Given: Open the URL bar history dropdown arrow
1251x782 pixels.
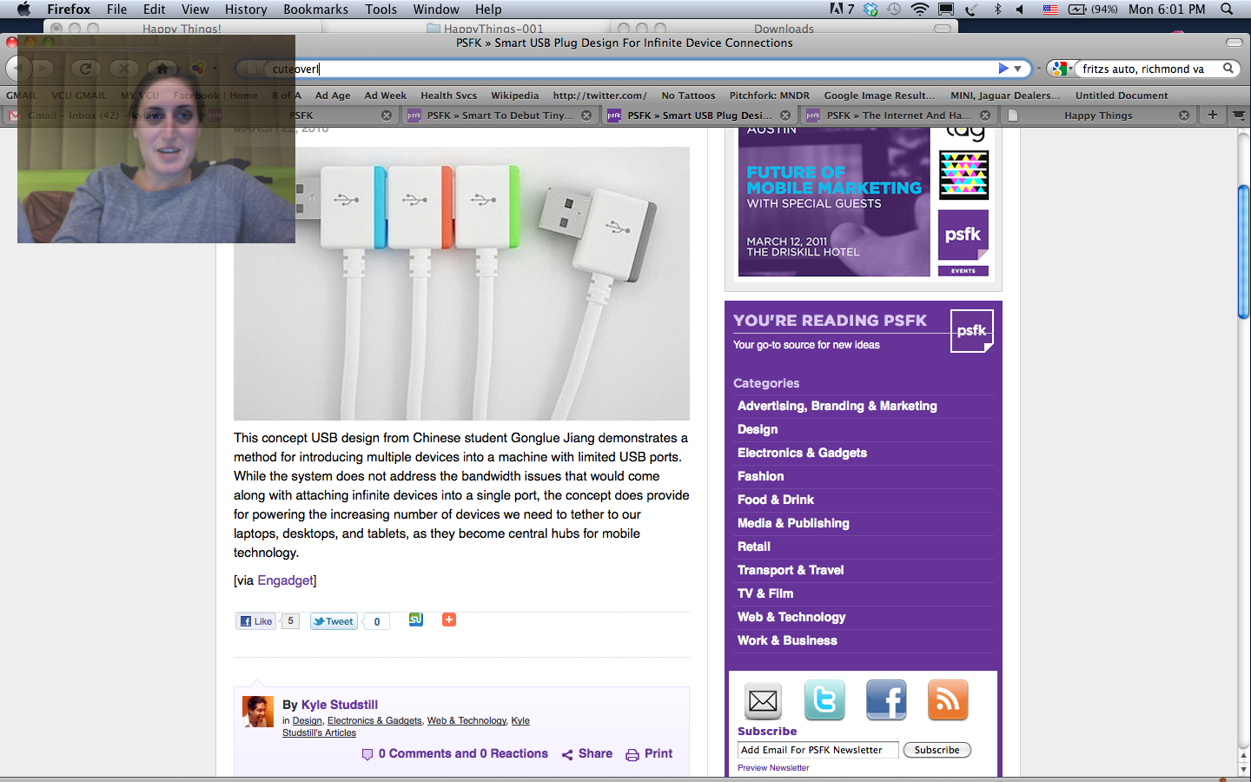Looking at the screenshot, I should coord(1018,69).
